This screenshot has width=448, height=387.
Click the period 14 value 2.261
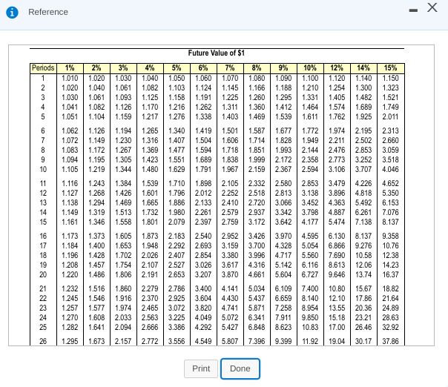click(x=203, y=213)
